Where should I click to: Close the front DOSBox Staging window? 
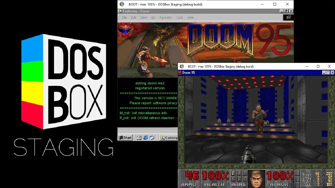(330, 66)
